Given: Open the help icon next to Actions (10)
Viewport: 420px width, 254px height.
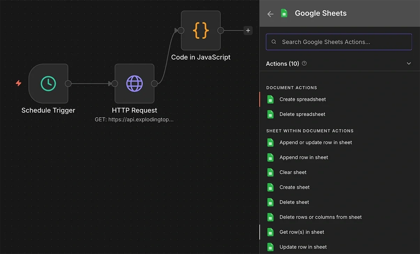Looking at the screenshot, I should point(304,63).
